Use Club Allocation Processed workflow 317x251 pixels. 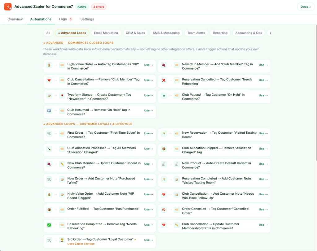(x=149, y=149)
